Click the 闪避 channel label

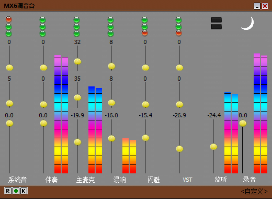click(153, 180)
